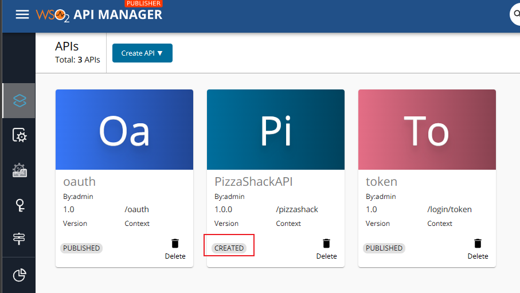Image resolution: width=520 pixels, height=293 pixels.
Task: Open the robot-gear icon in the sidebar
Action: pyautogui.click(x=19, y=170)
